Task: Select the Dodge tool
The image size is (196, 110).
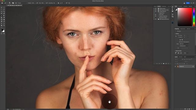Action: (2, 21)
